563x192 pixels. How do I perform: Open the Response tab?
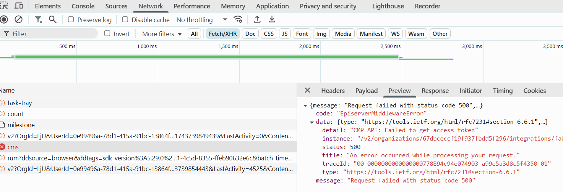click(435, 91)
